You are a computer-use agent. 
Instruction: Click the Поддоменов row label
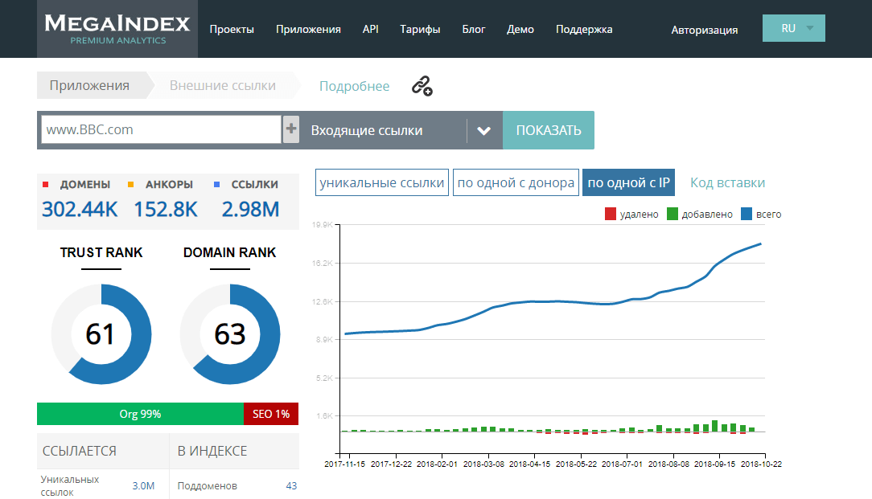pos(208,485)
